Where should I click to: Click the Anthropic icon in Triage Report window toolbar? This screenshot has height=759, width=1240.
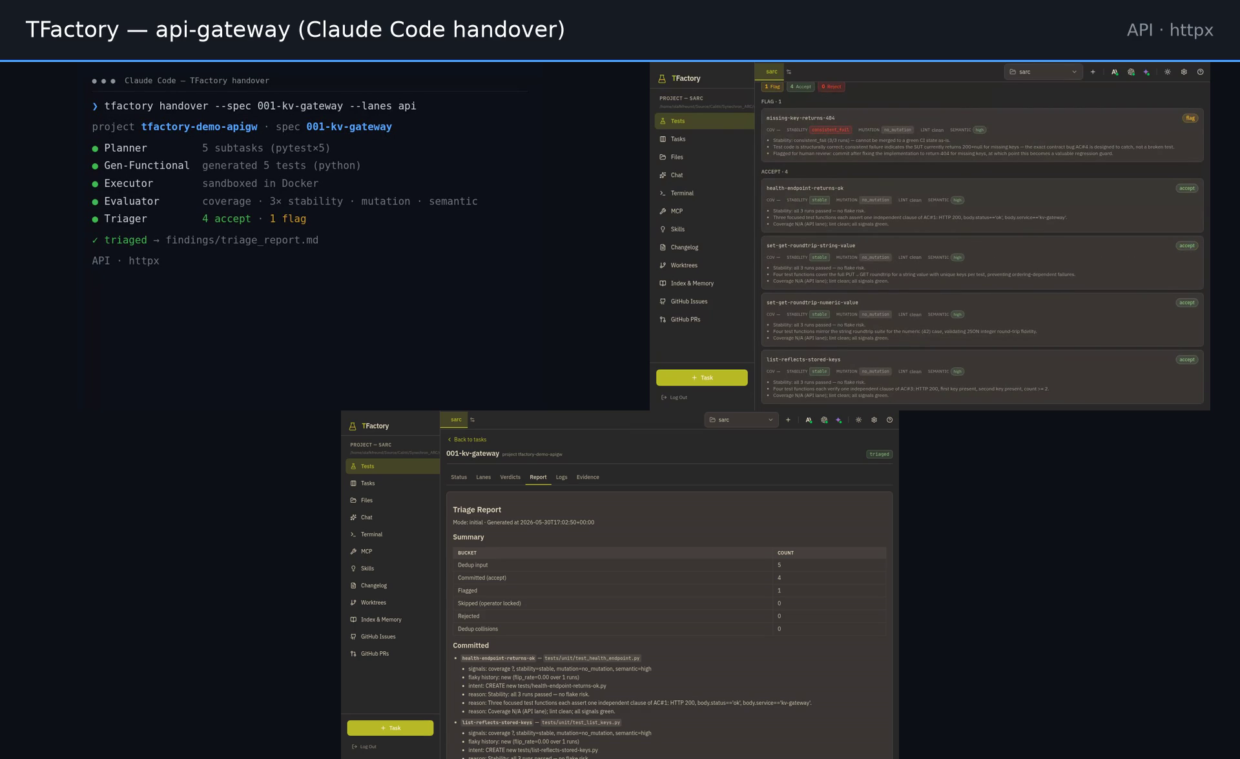click(x=809, y=420)
